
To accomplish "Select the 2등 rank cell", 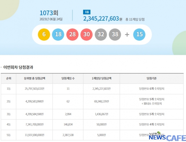I will pos(9,101).
